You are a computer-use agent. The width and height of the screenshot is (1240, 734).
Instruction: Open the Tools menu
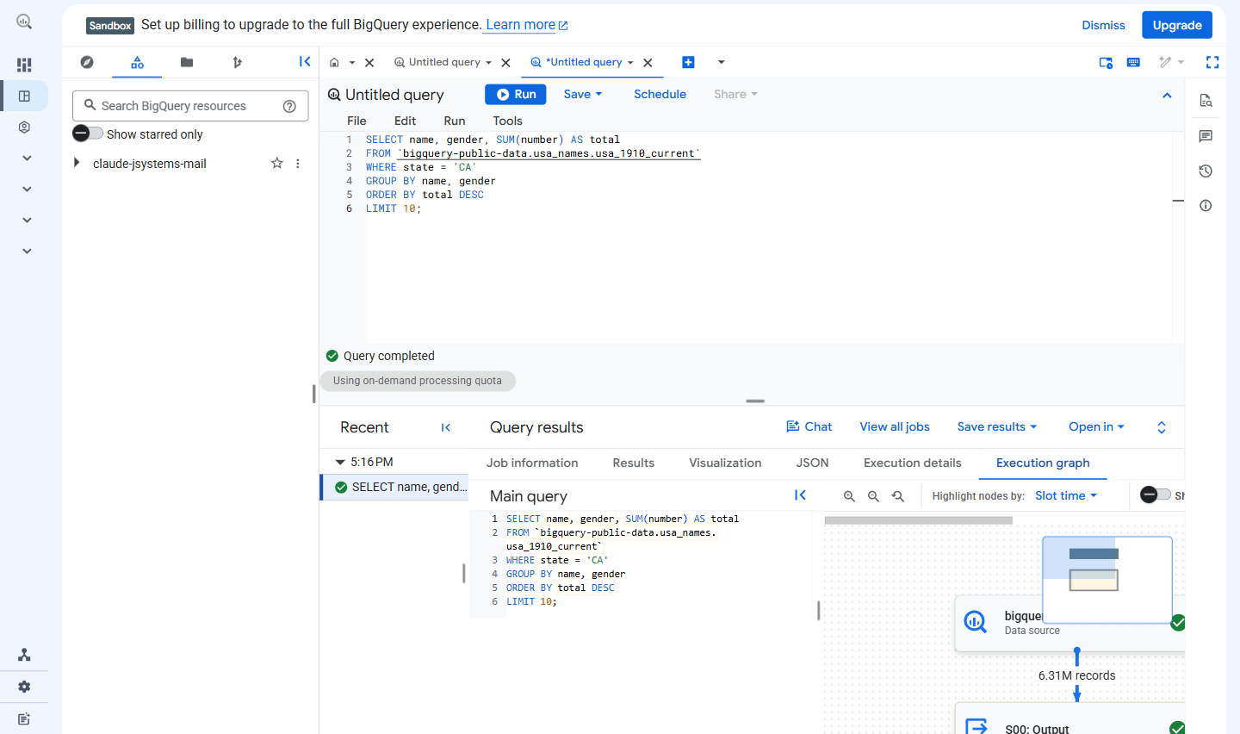(x=507, y=121)
